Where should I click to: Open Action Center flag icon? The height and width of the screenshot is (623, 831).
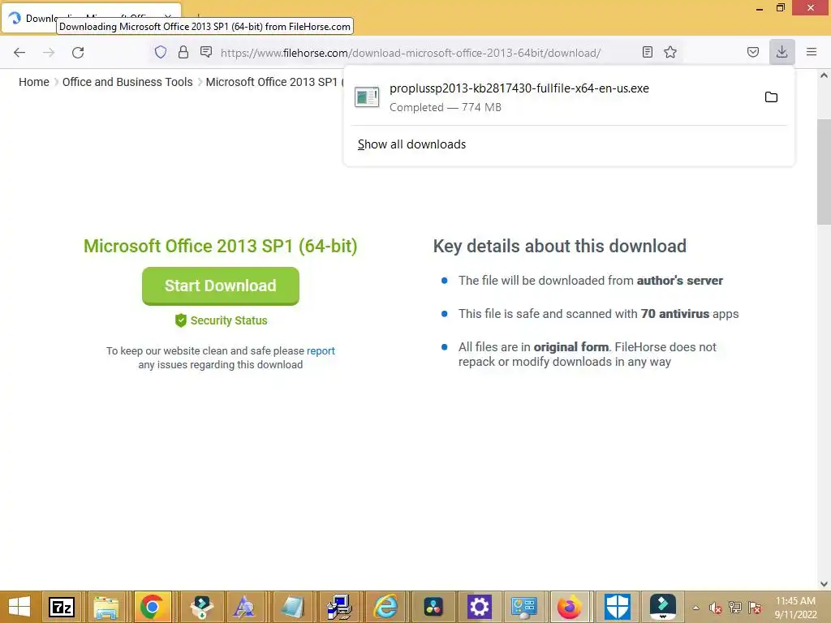(756, 608)
